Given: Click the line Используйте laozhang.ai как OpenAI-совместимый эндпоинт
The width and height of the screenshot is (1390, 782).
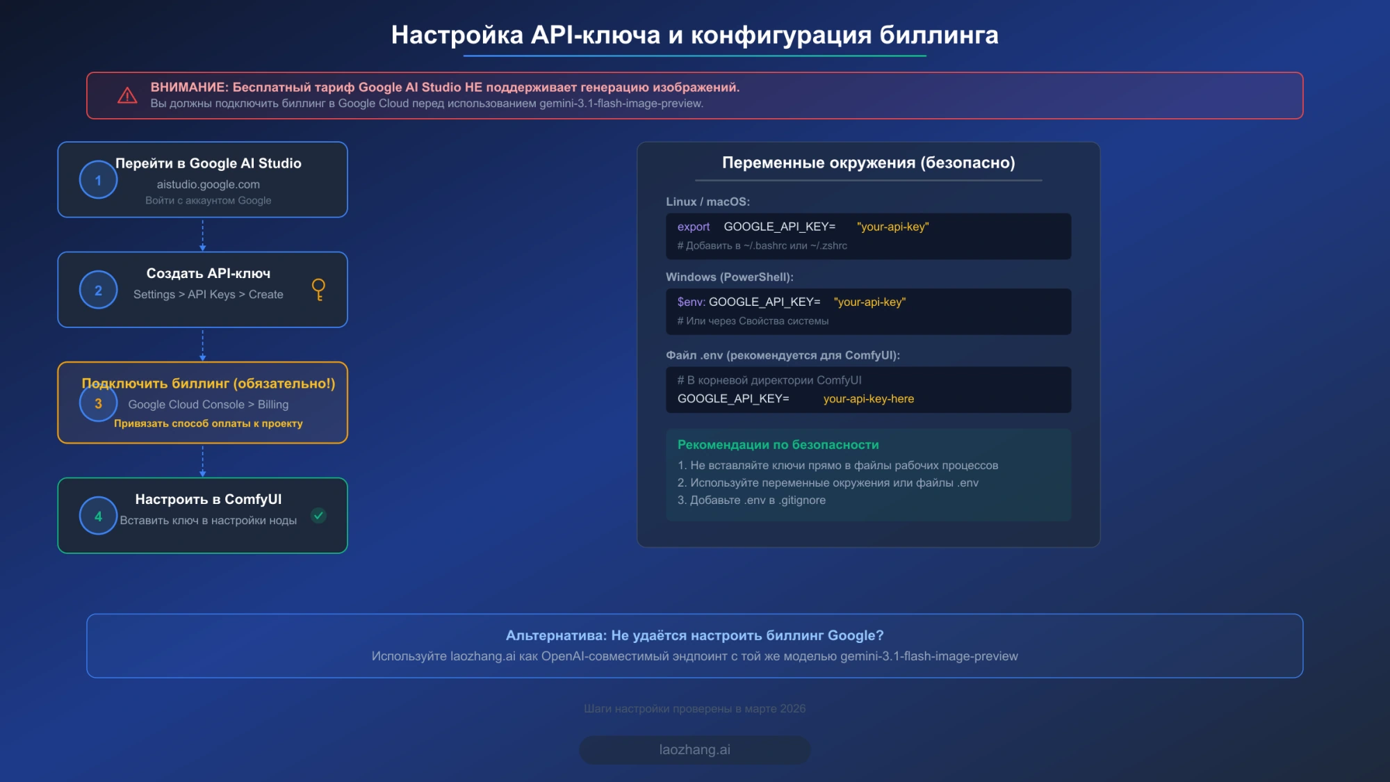Looking at the screenshot, I should 695,656.
